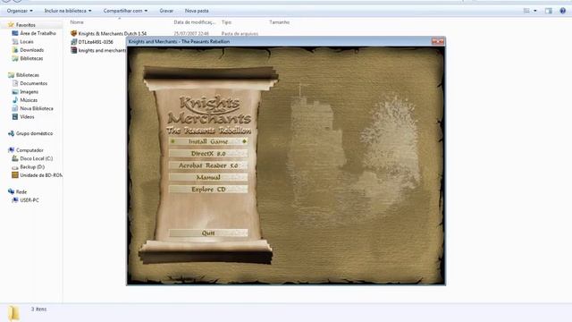Sort files by Tamanho column header
The image size is (572, 322).
coord(280,22)
